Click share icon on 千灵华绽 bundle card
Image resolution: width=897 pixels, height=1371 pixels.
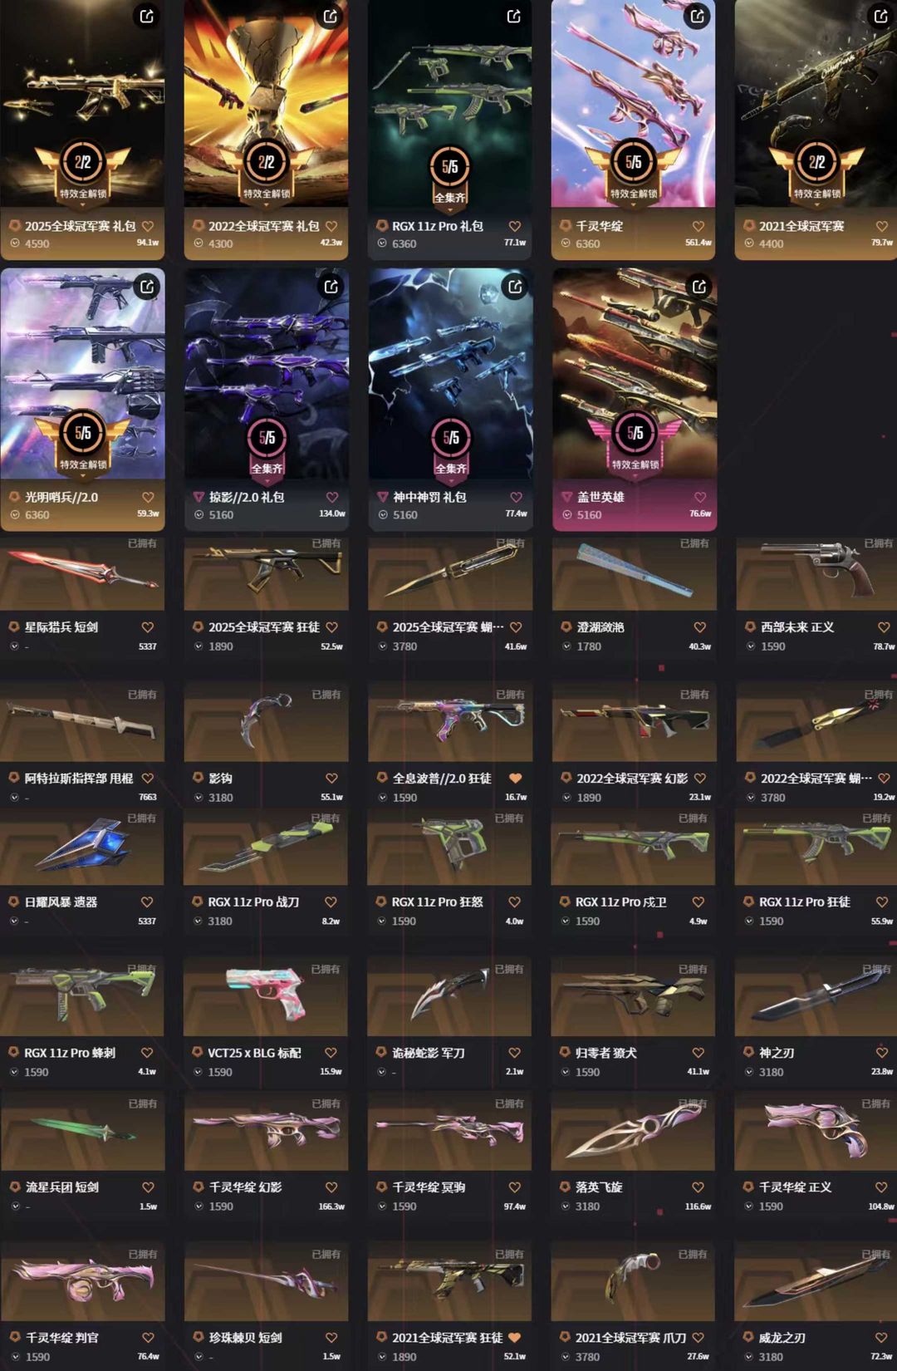point(698,16)
